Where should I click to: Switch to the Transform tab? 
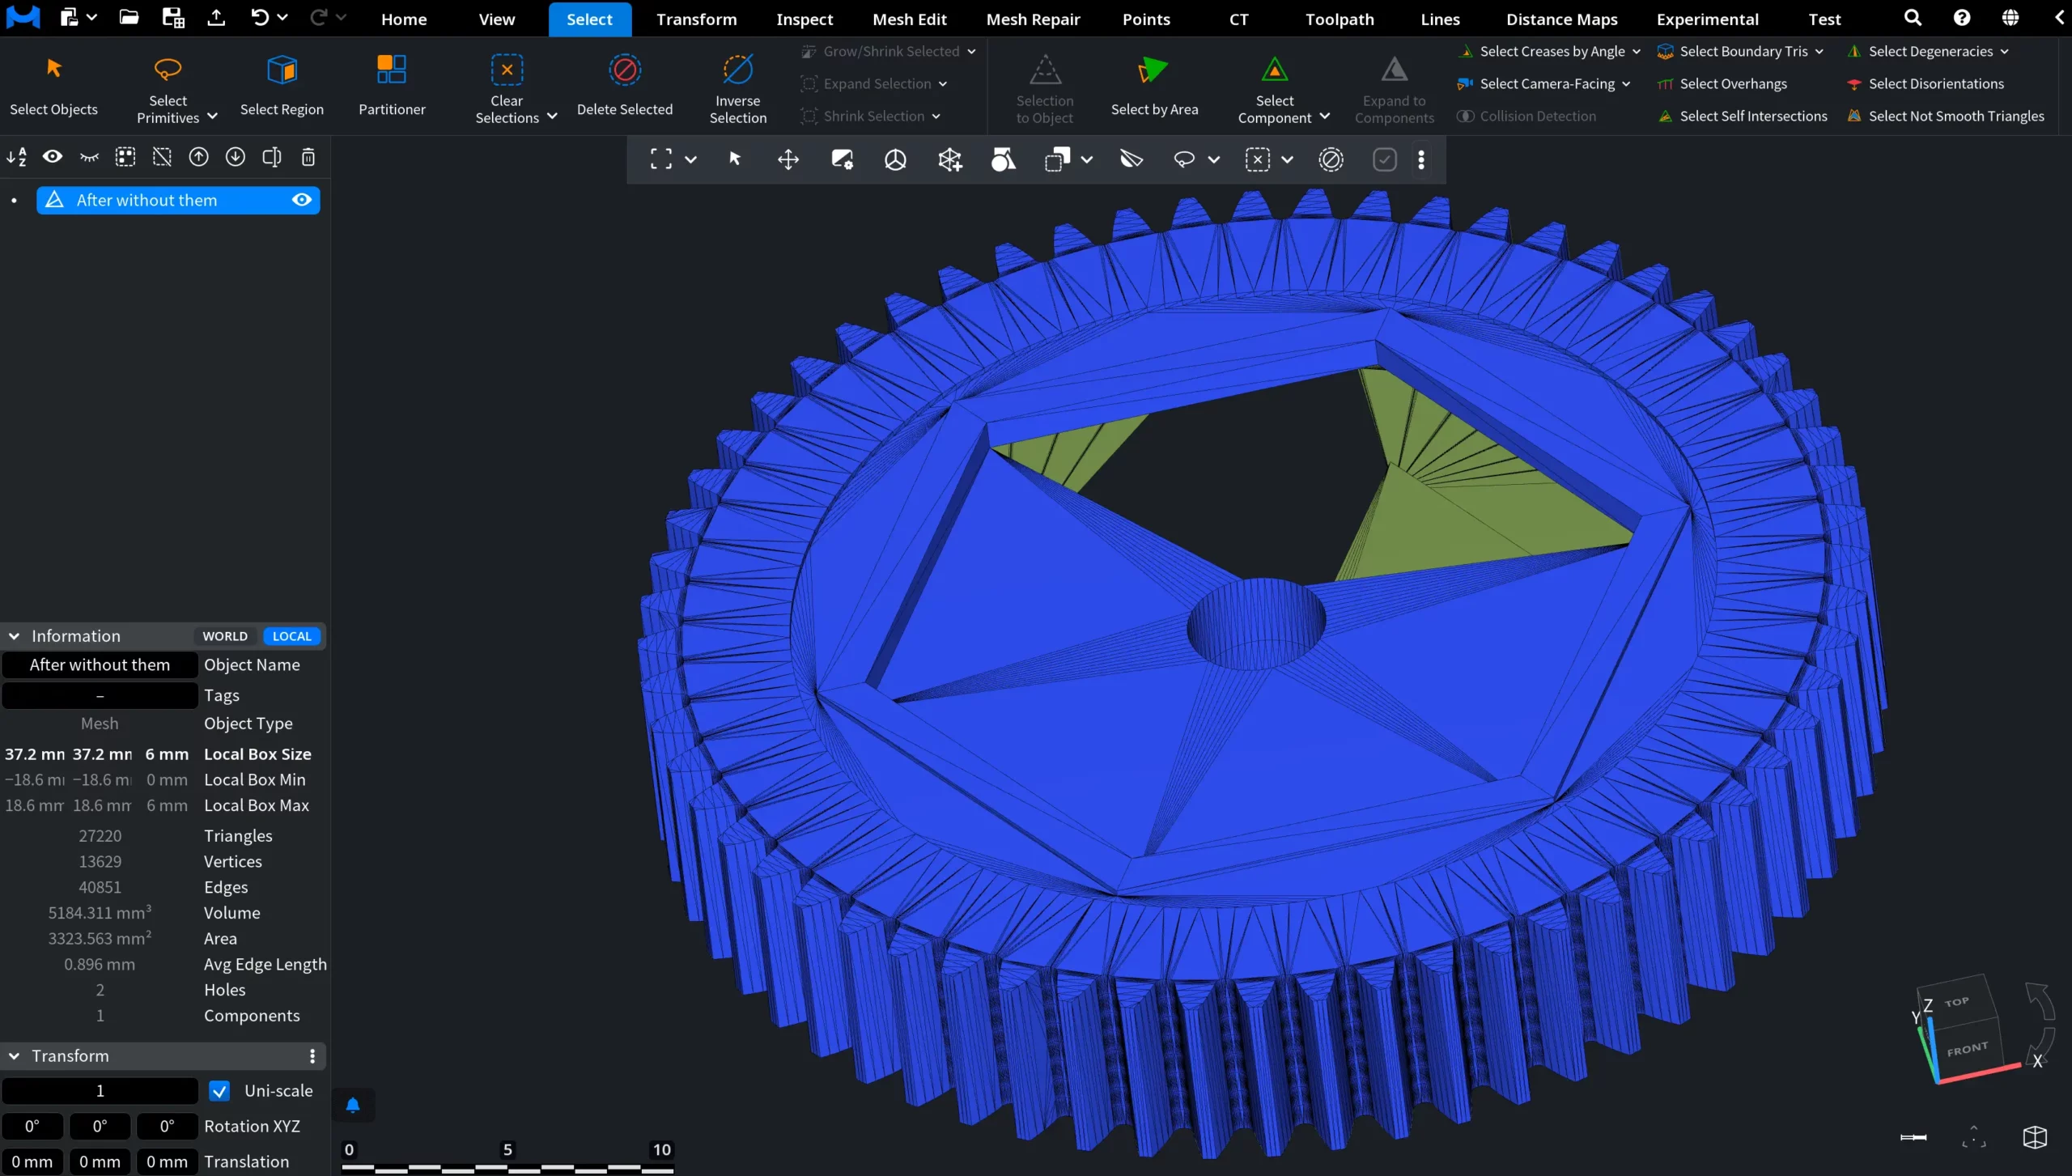(x=696, y=19)
